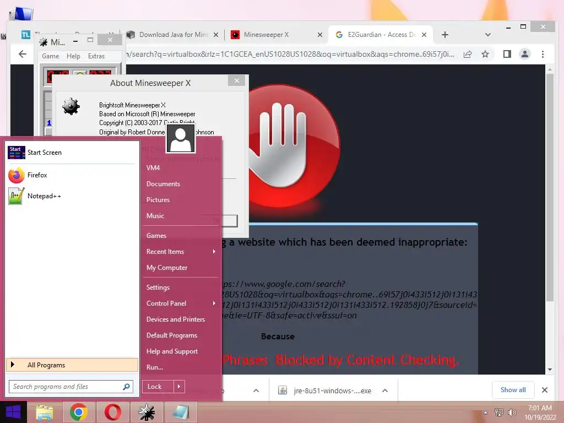Viewport: 564px width, 423px height.
Task: Click the jre-8u51-windows exe file icon
Action: 283,391
